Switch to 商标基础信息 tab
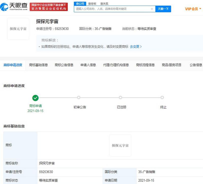Viewport: 203px width, 184px height. coord(39,65)
